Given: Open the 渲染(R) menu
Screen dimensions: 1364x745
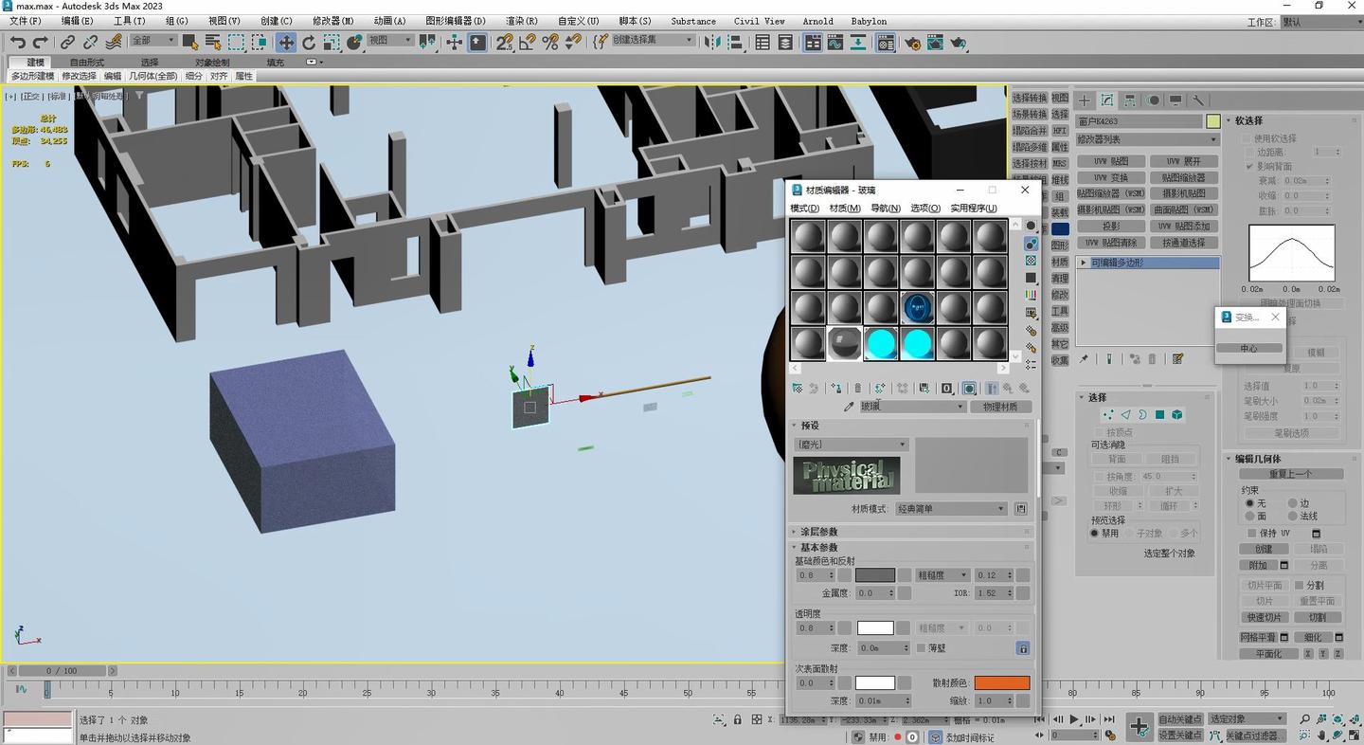Looking at the screenshot, I should pyautogui.click(x=521, y=21).
